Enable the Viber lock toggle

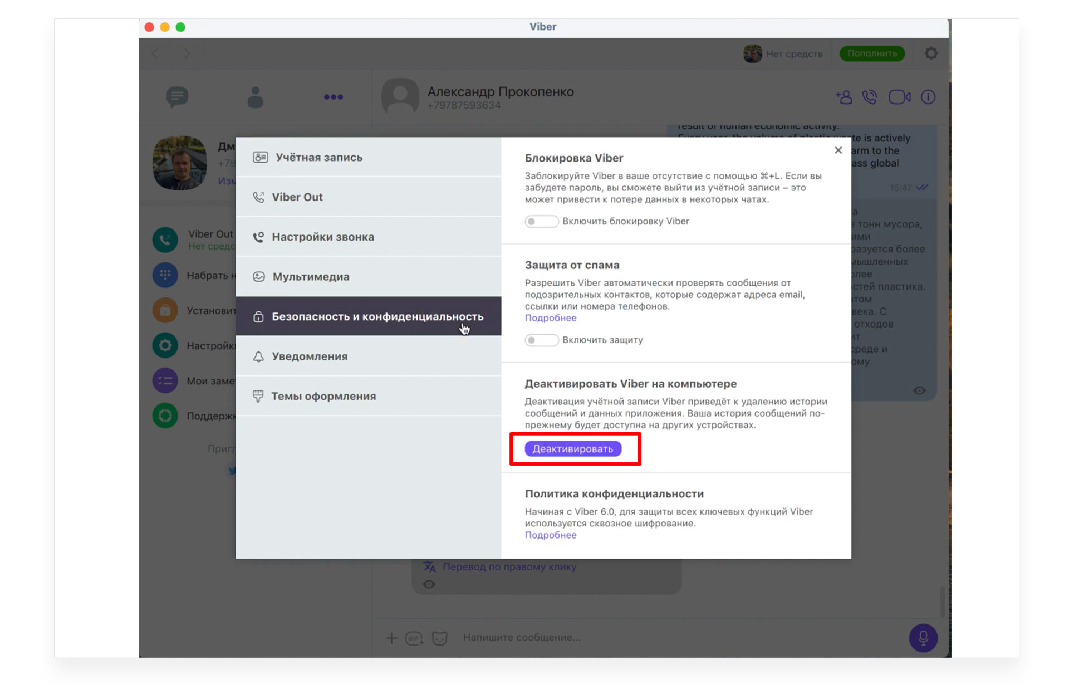[541, 222]
